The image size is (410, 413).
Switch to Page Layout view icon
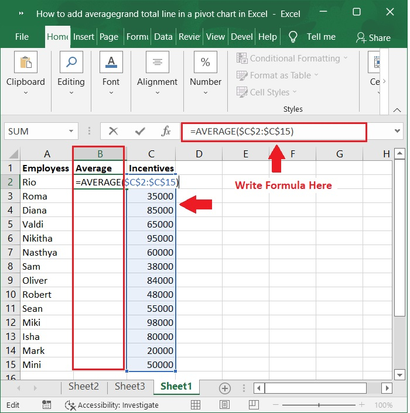click(224, 405)
